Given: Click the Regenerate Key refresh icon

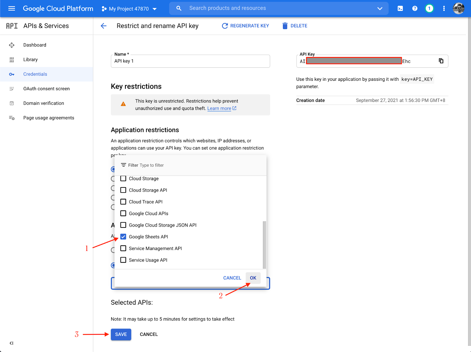Looking at the screenshot, I should (x=225, y=26).
